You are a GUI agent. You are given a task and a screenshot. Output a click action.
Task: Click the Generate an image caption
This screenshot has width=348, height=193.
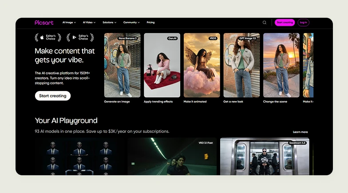(117, 102)
